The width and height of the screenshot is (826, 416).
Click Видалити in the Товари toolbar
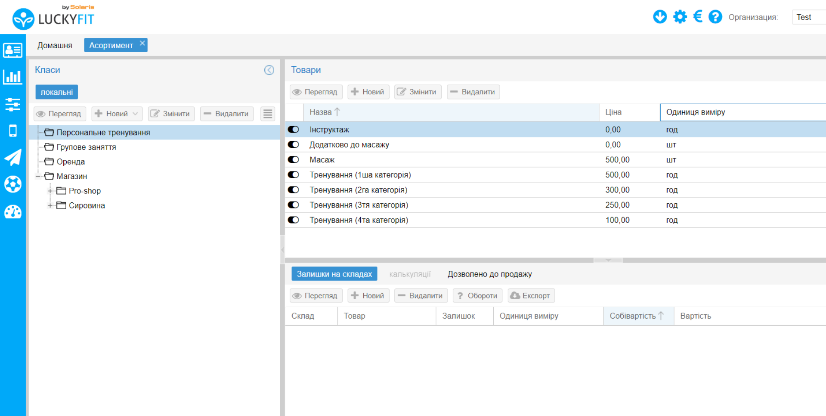(473, 92)
